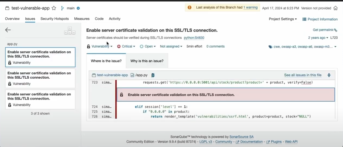Image resolution: width=343 pixels, height=147 pixels.
Task: Go back with the left arrow icon
Action: tap(8, 30)
